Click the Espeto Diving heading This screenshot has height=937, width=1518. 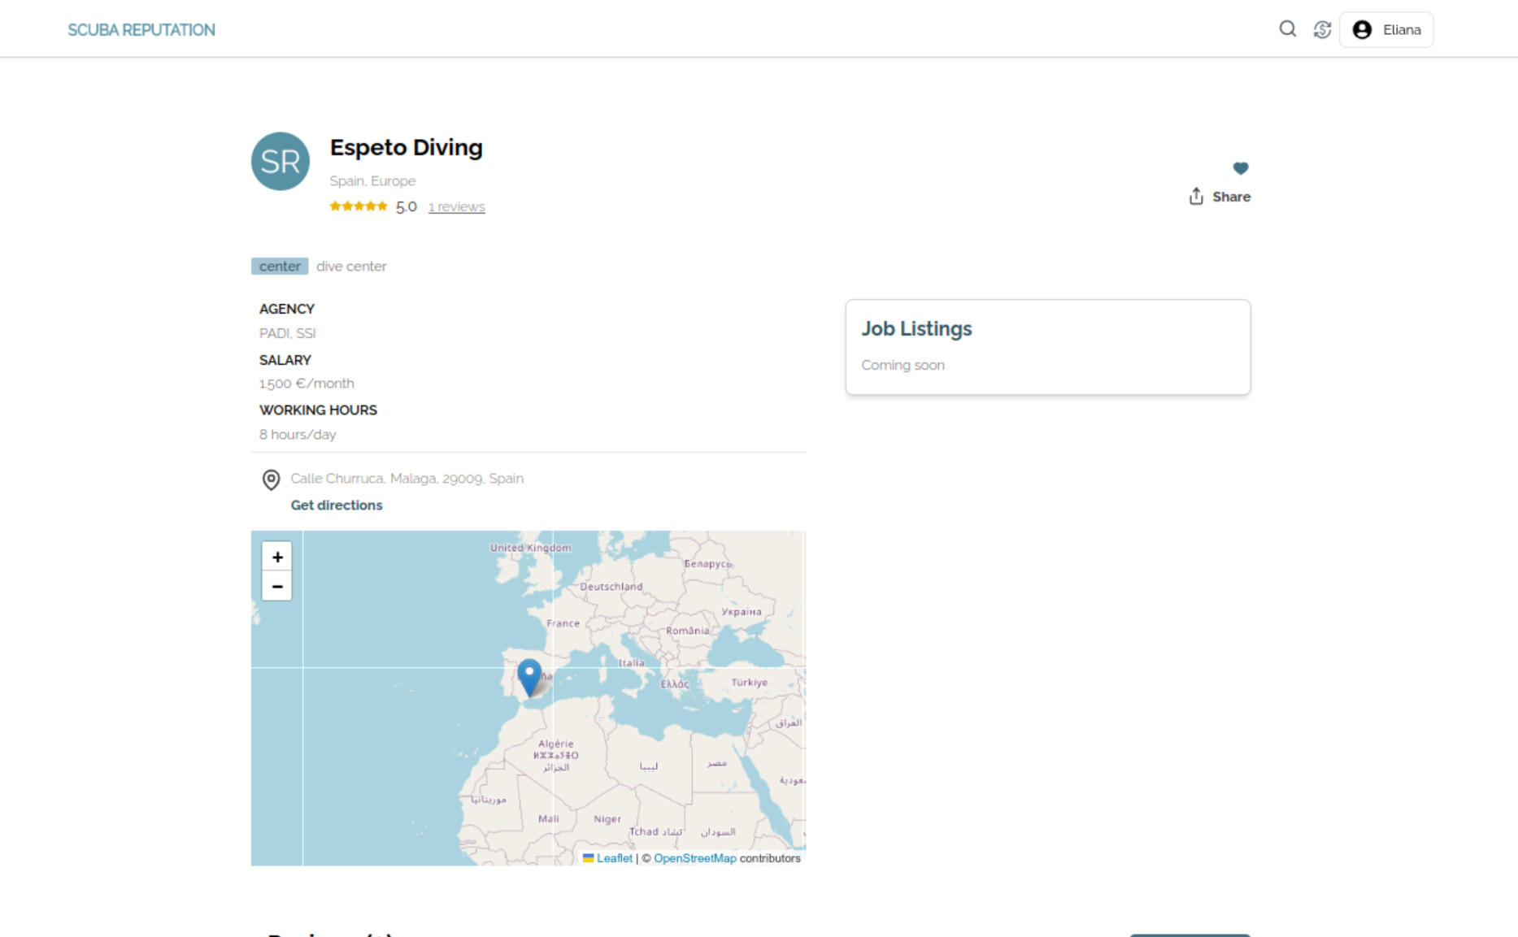tap(406, 147)
